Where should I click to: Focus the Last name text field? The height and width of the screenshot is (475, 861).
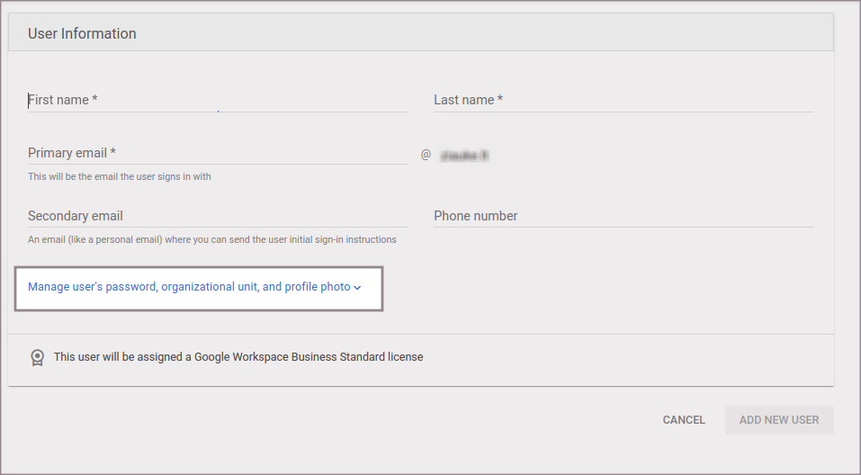(623, 100)
